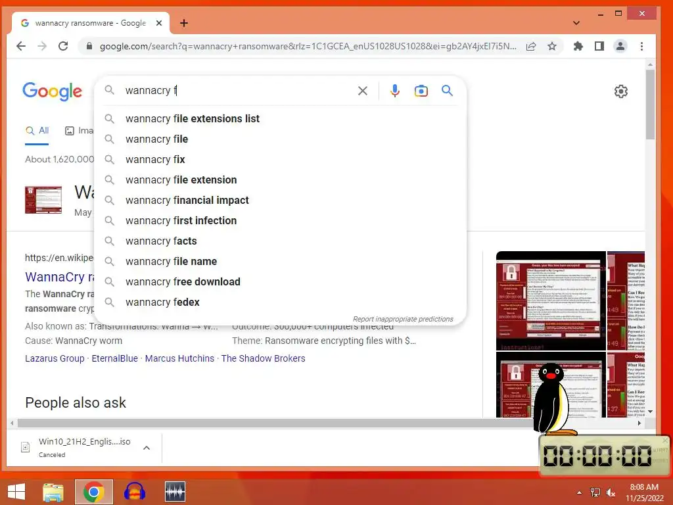Open Chrome's three-dot menu
This screenshot has width=673, height=505.
(x=641, y=46)
